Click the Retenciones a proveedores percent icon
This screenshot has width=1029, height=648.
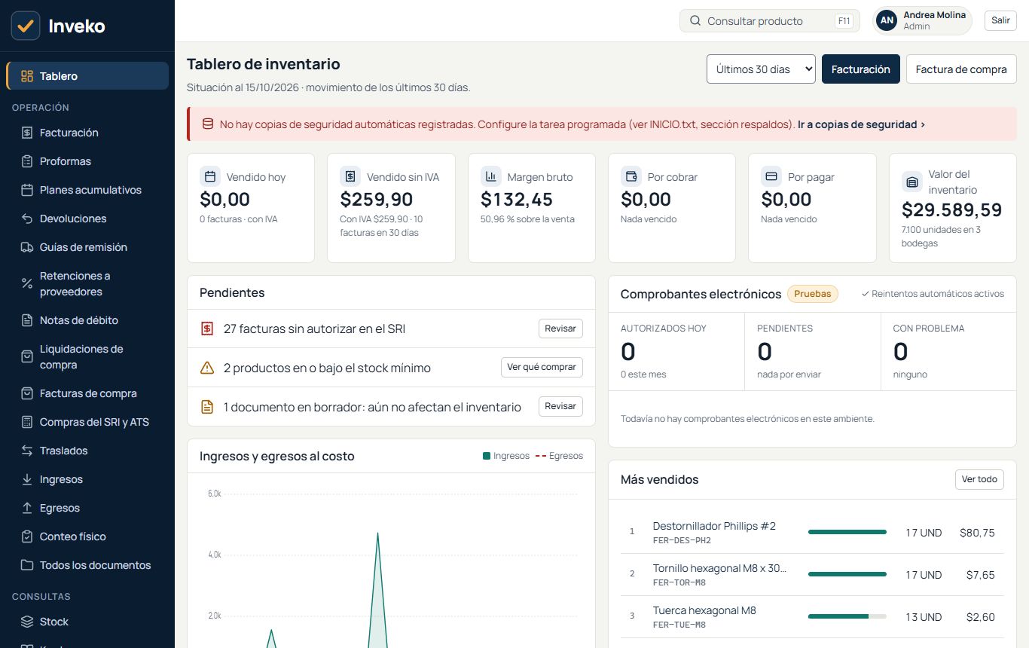pyautogui.click(x=27, y=283)
